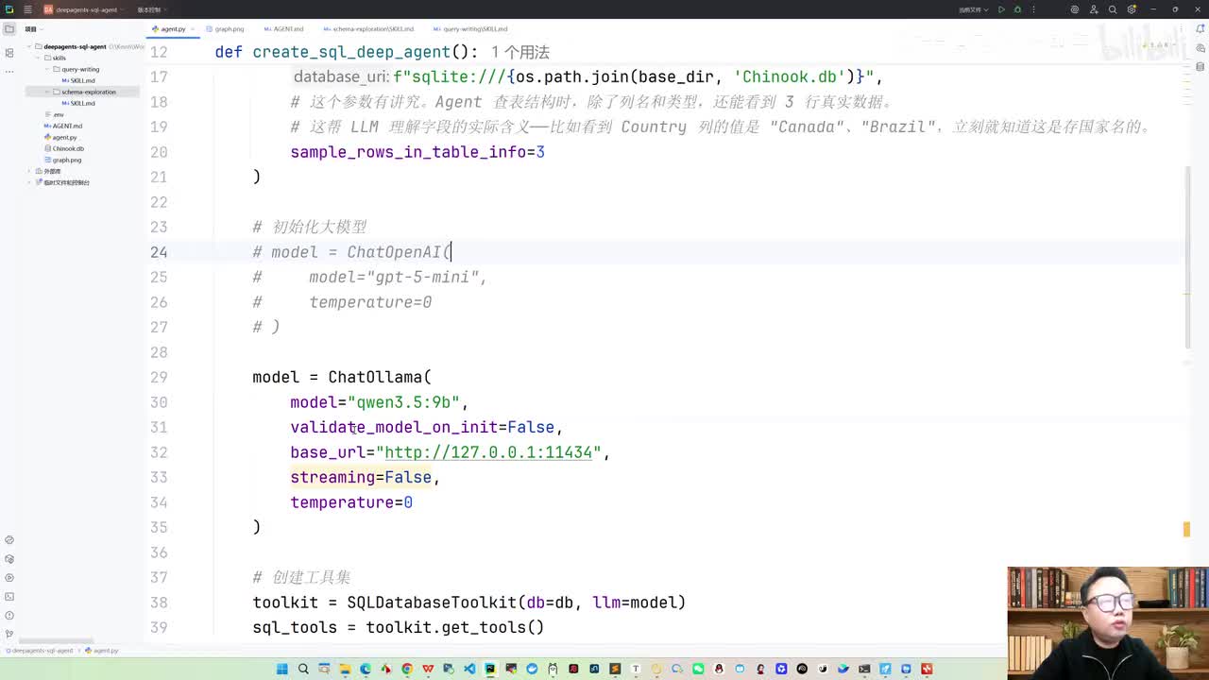Collapse the query-writing folder

point(47,69)
